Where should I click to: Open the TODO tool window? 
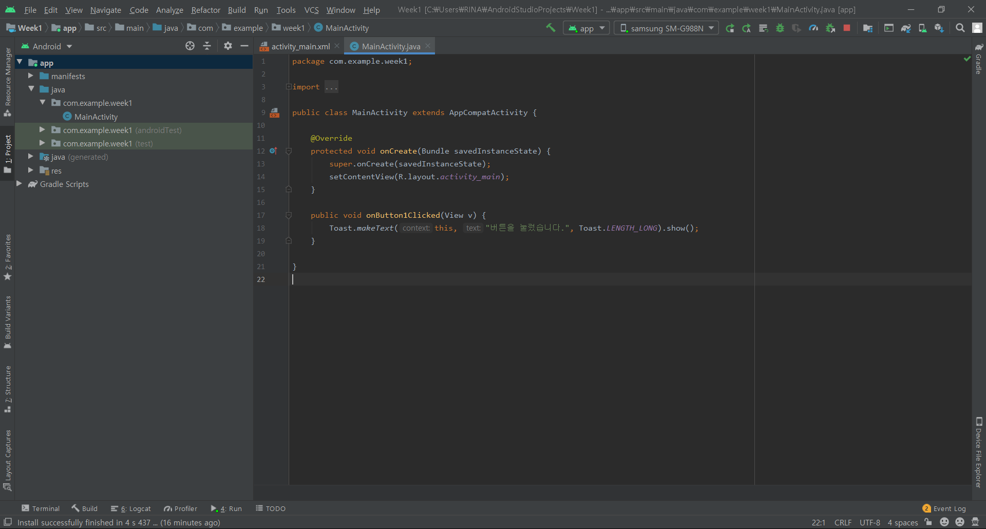coord(271,508)
